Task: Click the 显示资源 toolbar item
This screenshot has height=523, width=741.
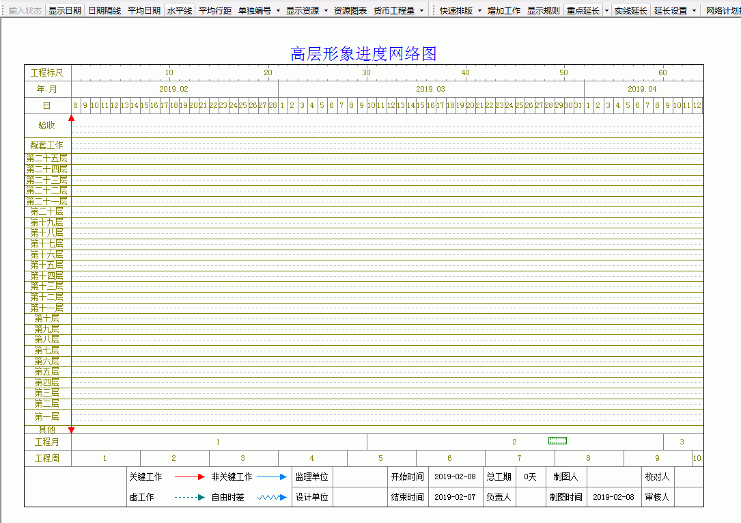Action: [303, 10]
